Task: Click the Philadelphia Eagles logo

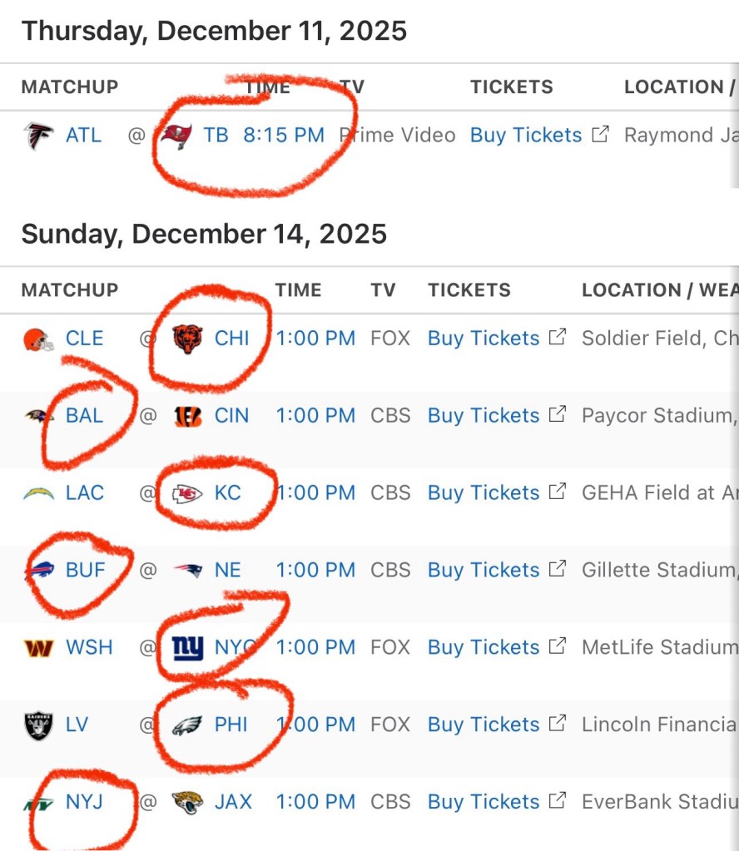Action: (187, 725)
